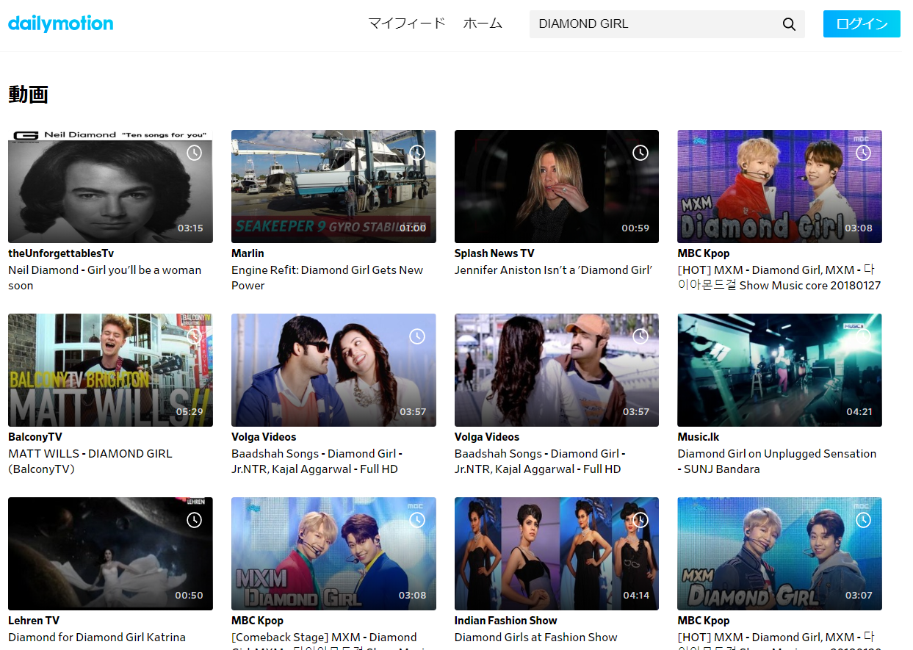This screenshot has width=913, height=650.
Task: Click the blue ログイン button
Action: click(x=862, y=24)
